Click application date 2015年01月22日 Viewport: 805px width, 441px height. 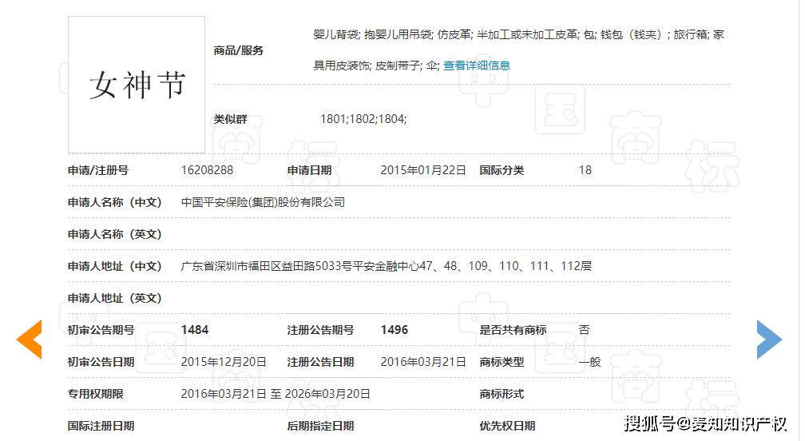423,170
